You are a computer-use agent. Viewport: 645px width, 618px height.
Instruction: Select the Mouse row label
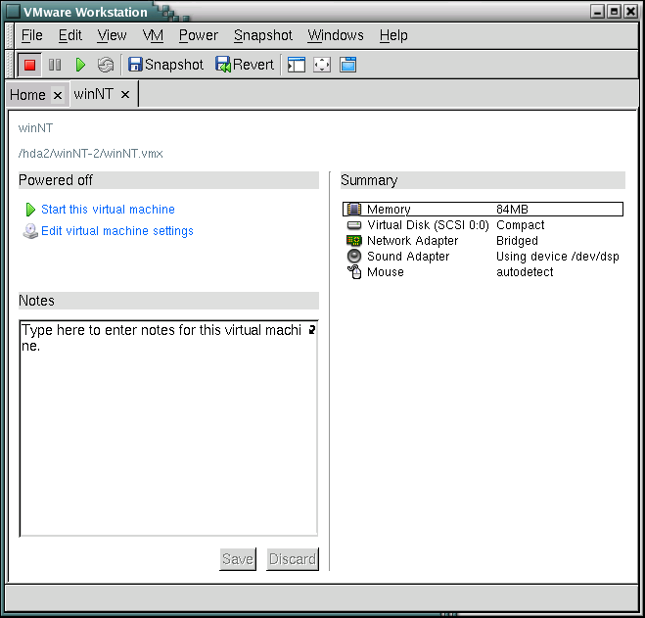tap(386, 272)
